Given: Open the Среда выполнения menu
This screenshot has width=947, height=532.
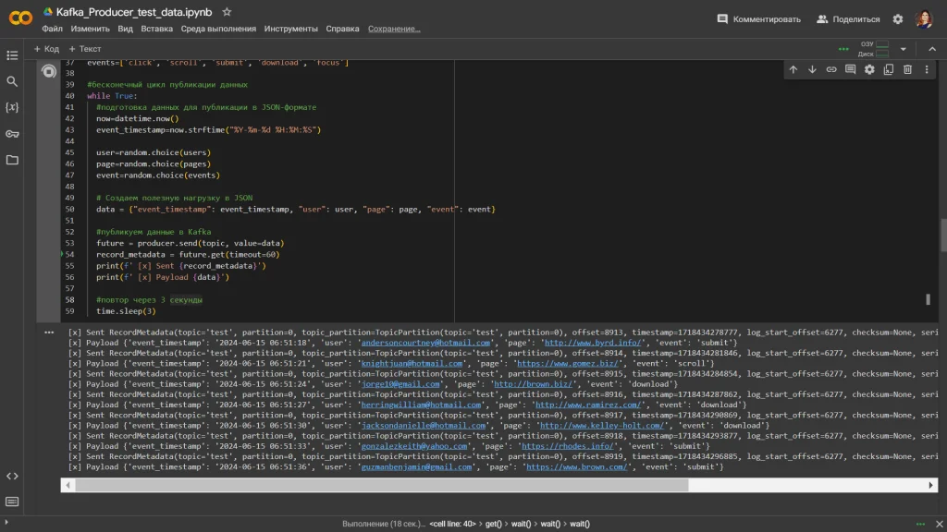Looking at the screenshot, I should coord(218,29).
